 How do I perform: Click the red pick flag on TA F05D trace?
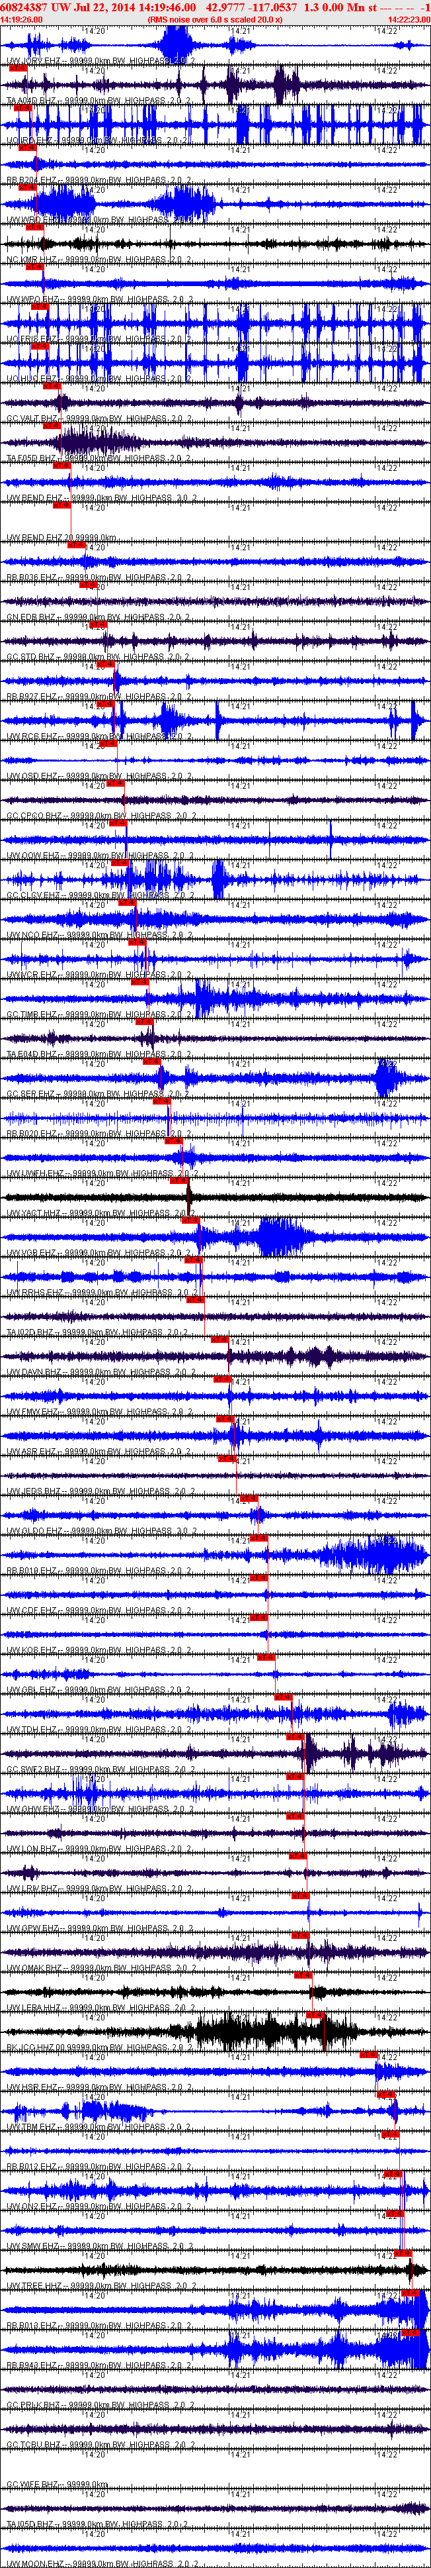pos(52,426)
